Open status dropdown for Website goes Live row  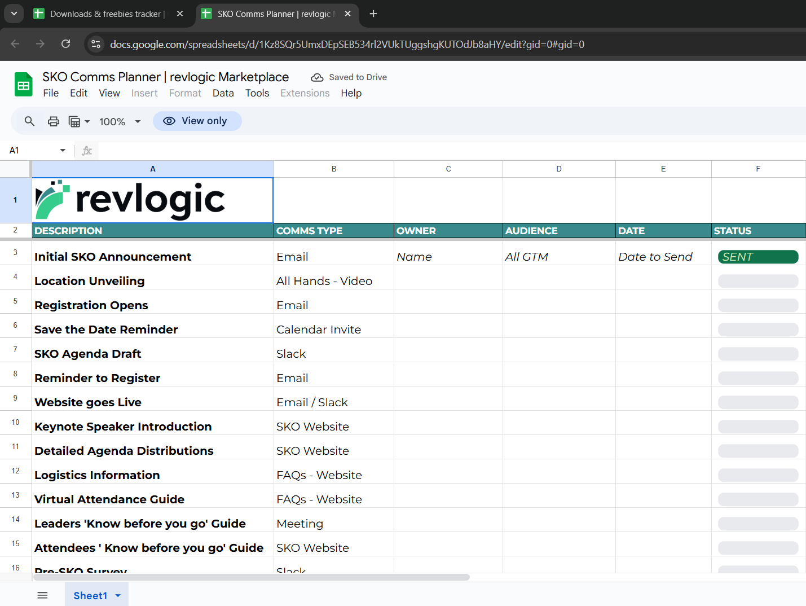(758, 402)
